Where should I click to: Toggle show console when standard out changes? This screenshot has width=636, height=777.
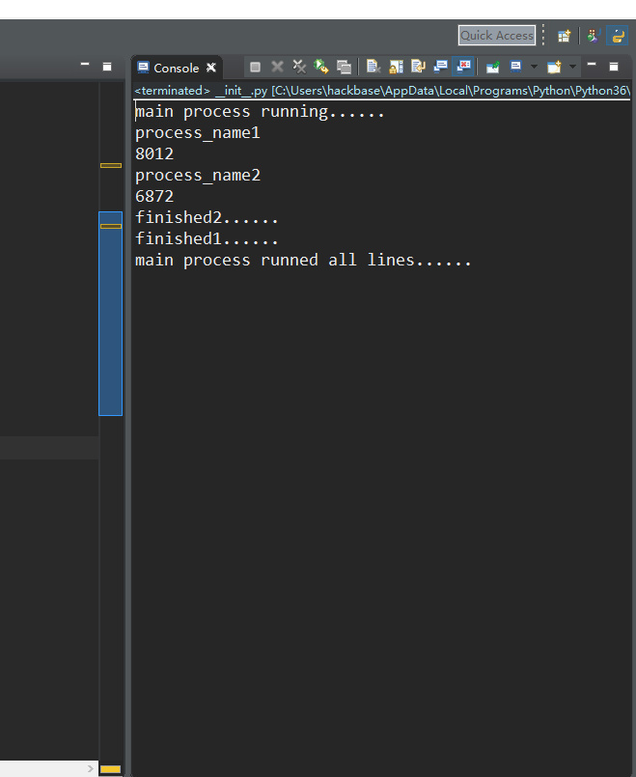tap(440, 67)
